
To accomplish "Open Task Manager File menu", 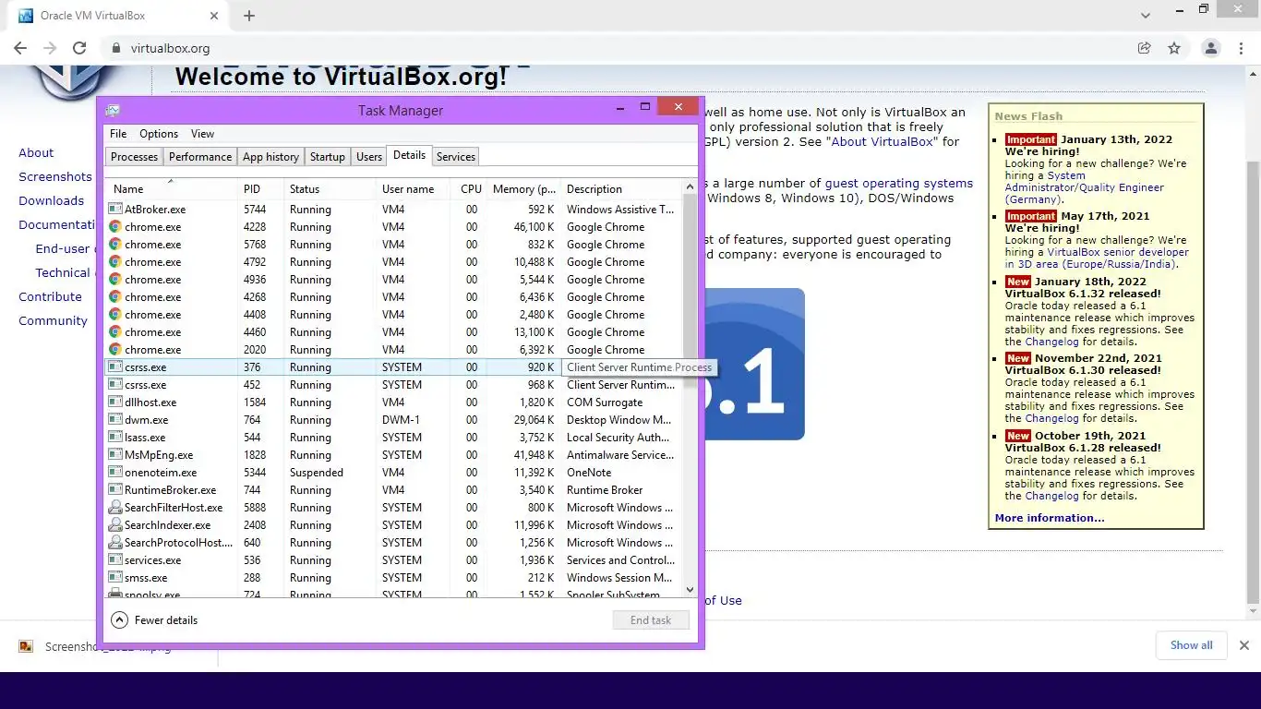I will click(118, 134).
